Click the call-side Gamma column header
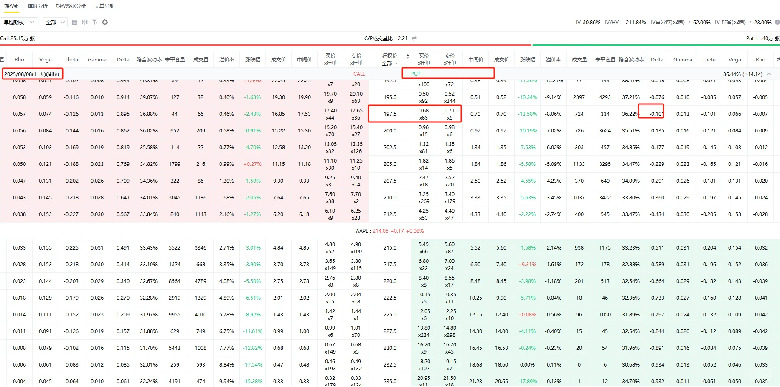The width and height of the screenshot is (780, 387). [x=97, y=60]
